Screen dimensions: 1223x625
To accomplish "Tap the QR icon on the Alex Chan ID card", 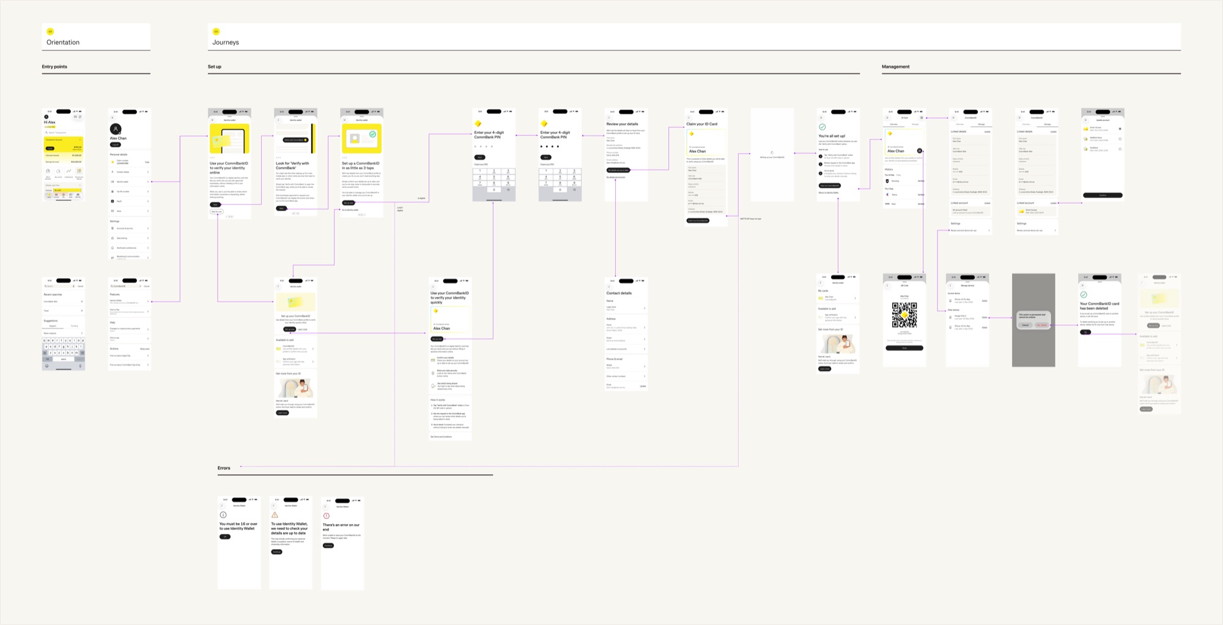I will 920,150.
